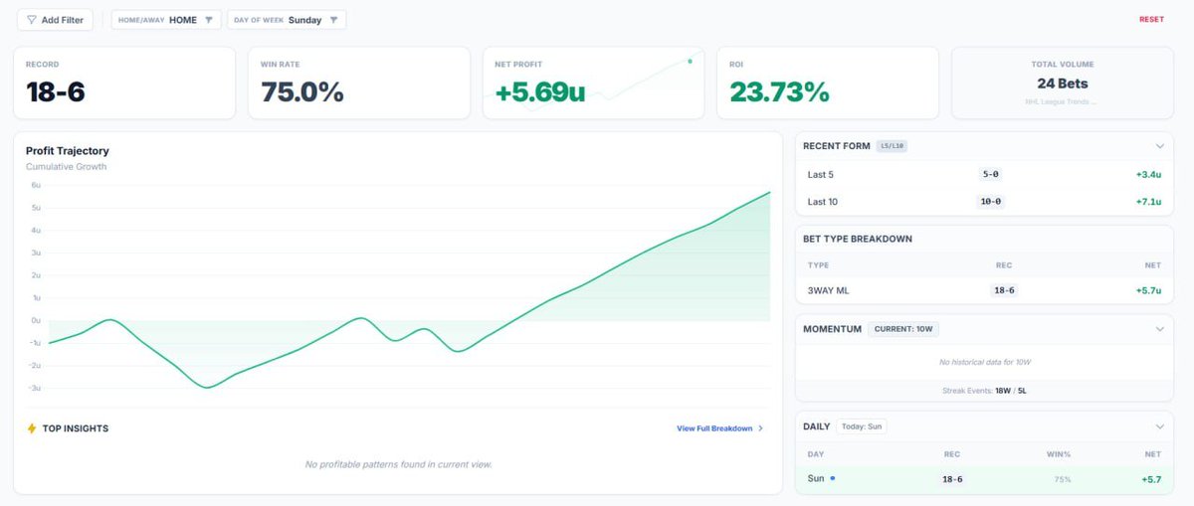The width and height of the screenshot is (1194, 506).
Task: Click the Streak Events 18W / 5L text
Action: pos(985,391)
